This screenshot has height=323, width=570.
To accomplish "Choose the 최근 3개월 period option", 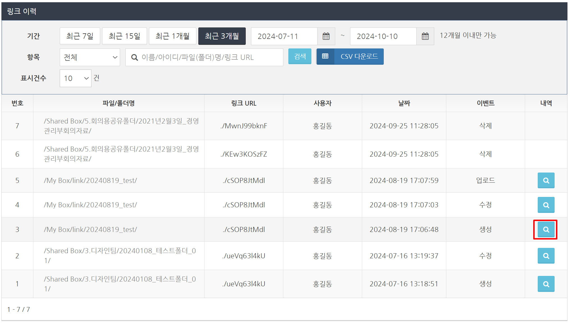I will click(222, 36).
